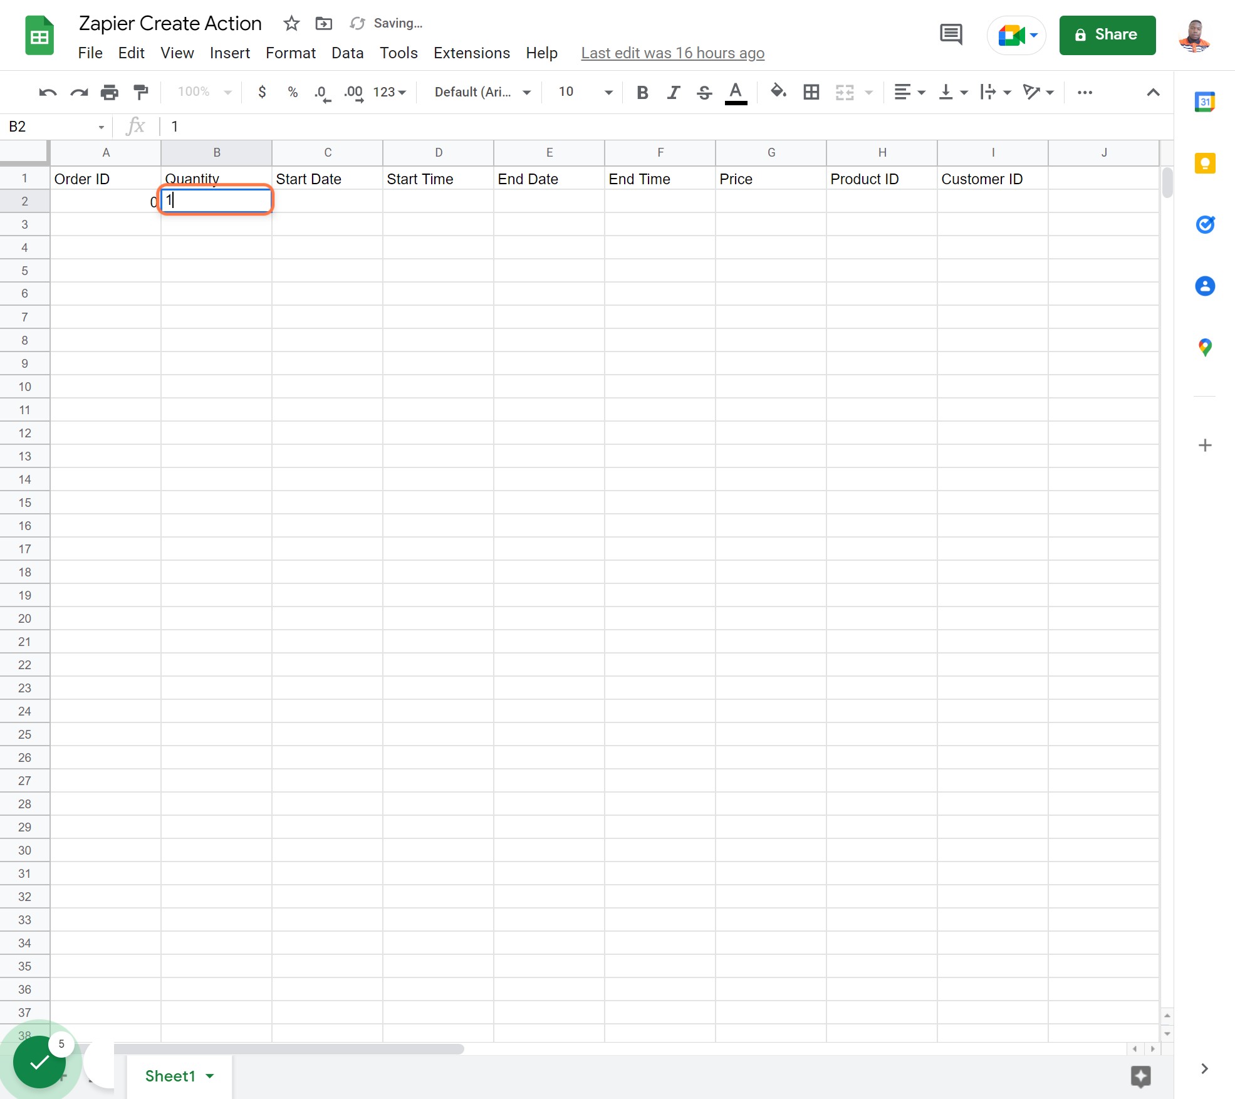
Task: Click the Explore star button
Action: tap(1140, 1076)
